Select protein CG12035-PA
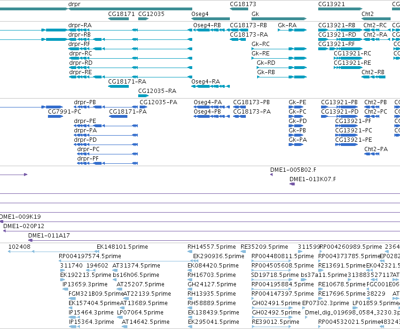Screen dimensions: 400x329 (158, 102)
